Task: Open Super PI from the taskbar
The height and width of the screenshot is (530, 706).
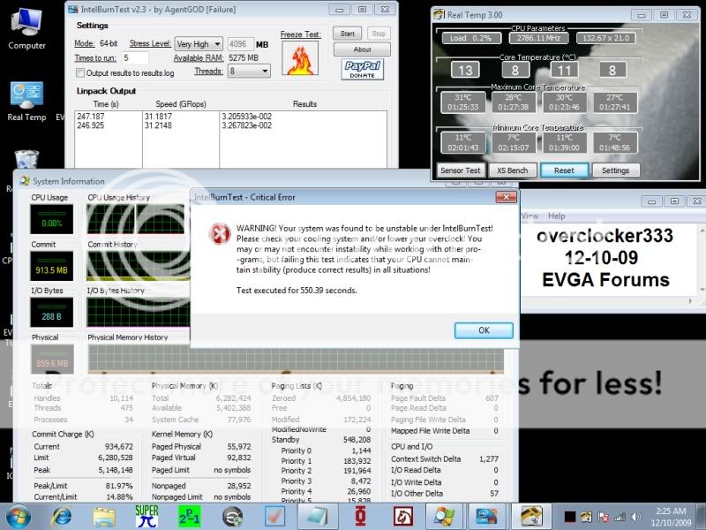Action: (147, 515)
